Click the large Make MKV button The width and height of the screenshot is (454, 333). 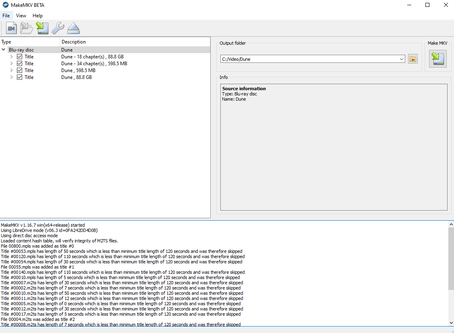tap(438, 59)
